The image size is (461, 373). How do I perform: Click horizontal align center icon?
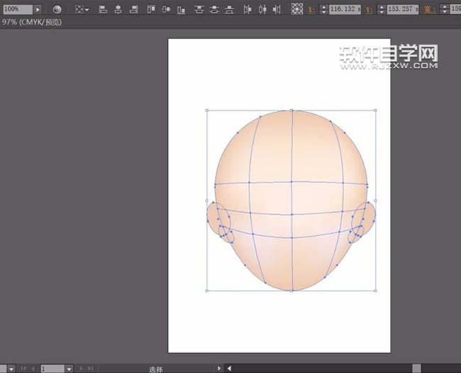click(116, 10)
